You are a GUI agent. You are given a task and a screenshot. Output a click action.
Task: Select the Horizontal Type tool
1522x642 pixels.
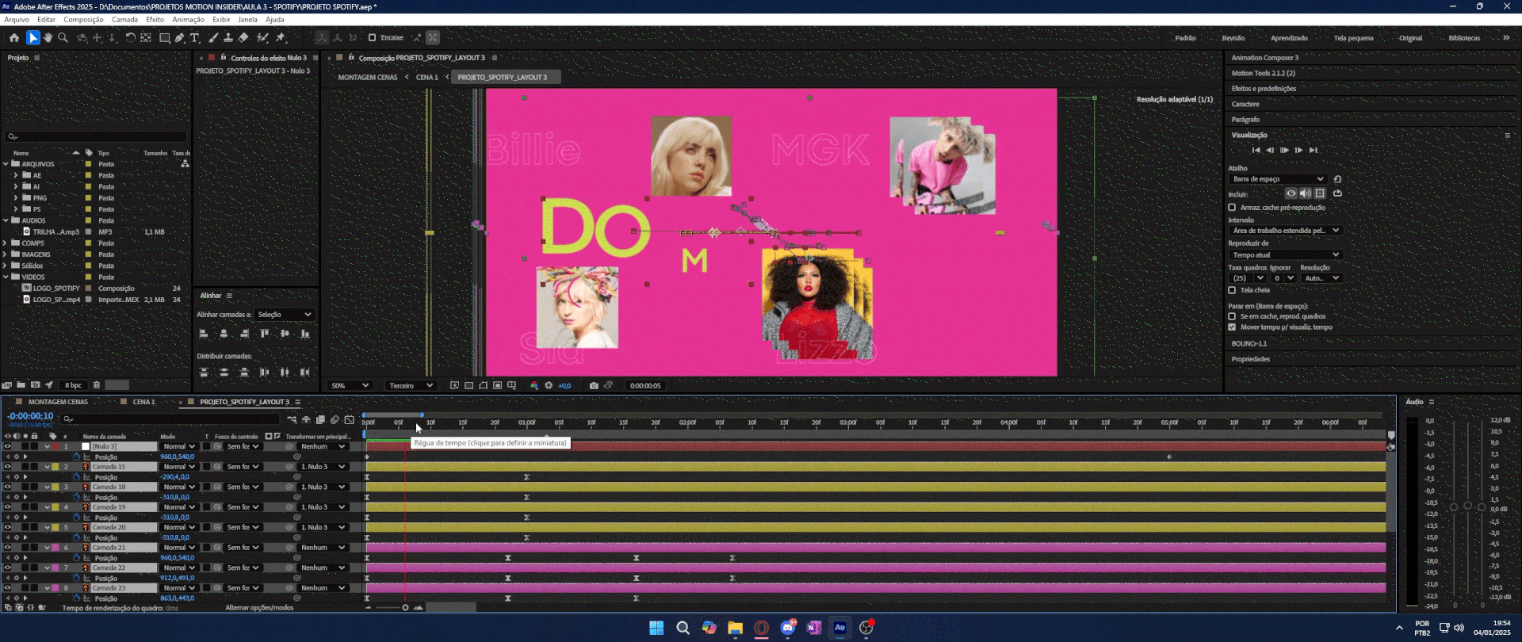pos(195,37)
